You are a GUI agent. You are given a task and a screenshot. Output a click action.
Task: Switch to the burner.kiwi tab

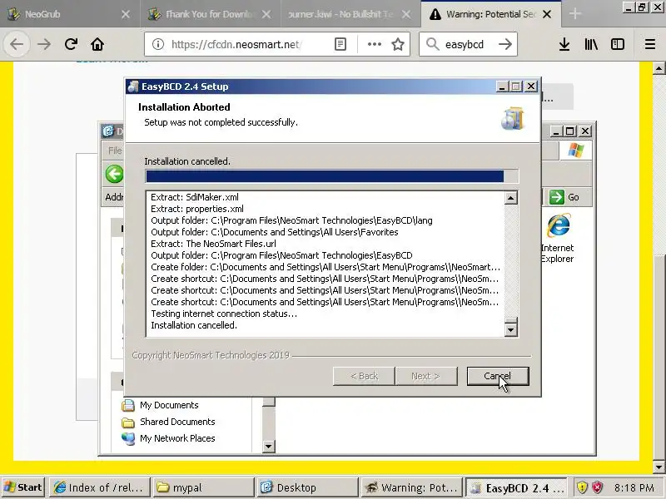(x=350, y=14)
